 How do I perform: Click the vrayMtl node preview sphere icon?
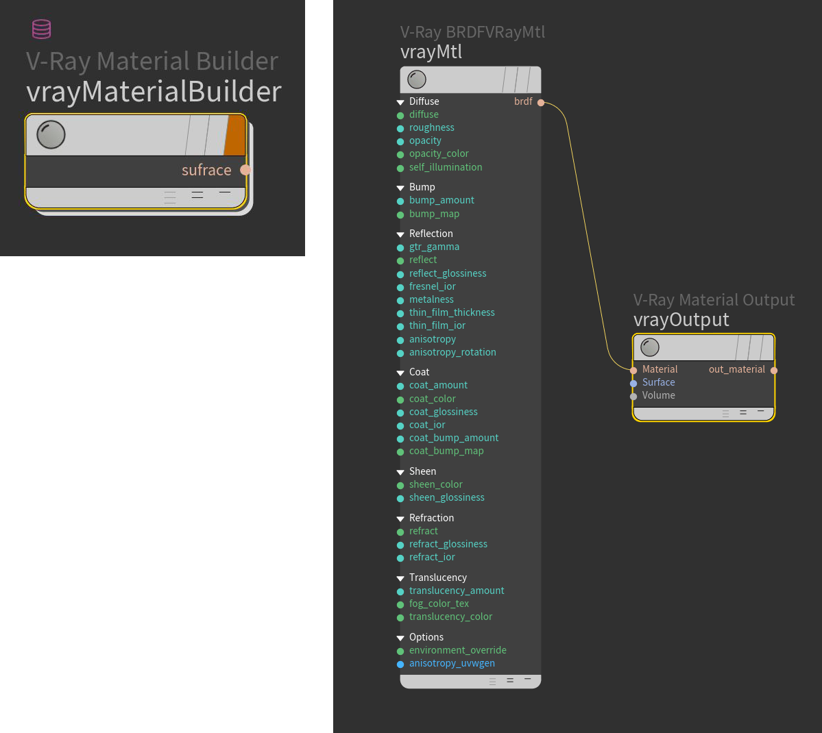tap(417, 79)
